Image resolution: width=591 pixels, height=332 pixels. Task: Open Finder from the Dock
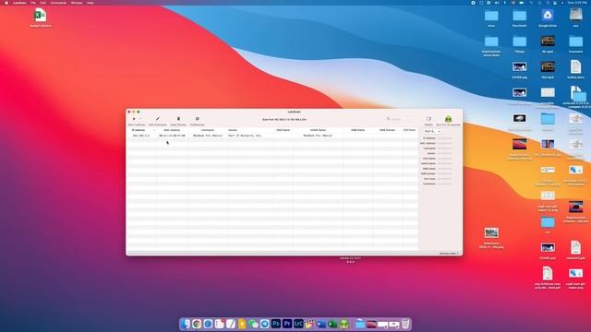[186, 324]
